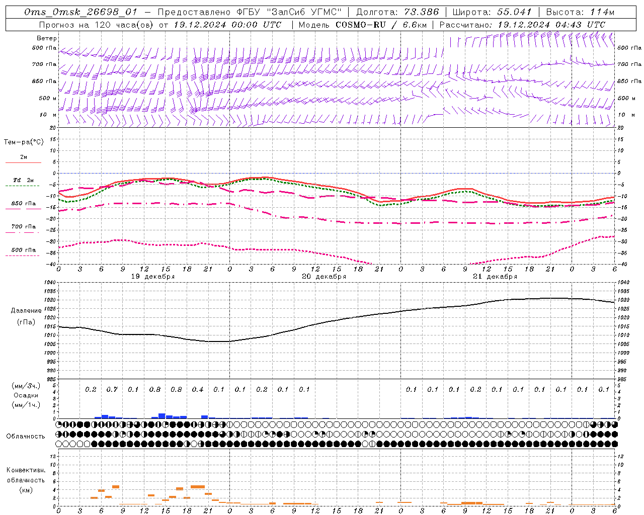Click the (мм/3ч.) unit label
The height and width of the screenshot is (515, 644).
[26, 386]
